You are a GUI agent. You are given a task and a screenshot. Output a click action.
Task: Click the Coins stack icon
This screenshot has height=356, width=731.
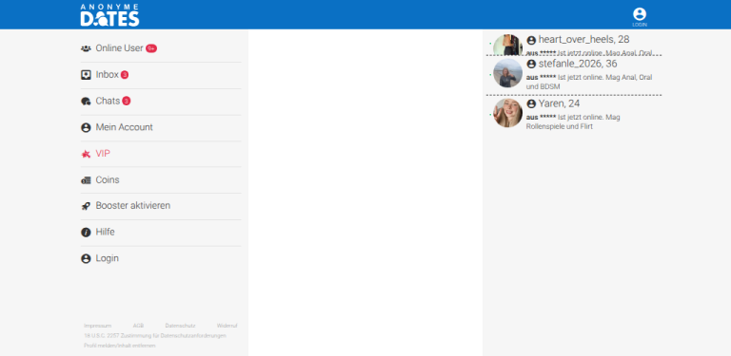[x=86, y=180]
